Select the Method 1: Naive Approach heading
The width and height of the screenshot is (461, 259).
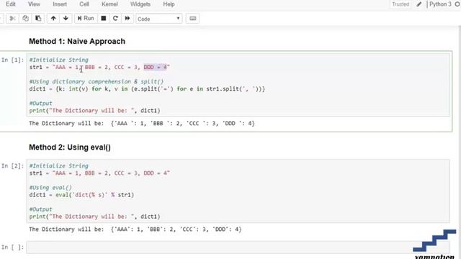coord(77,42)
